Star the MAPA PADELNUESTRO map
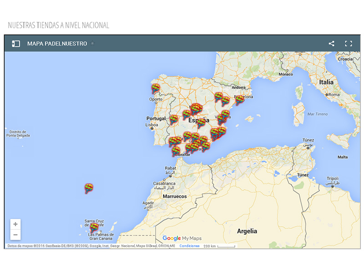 (x=93, y=44)
